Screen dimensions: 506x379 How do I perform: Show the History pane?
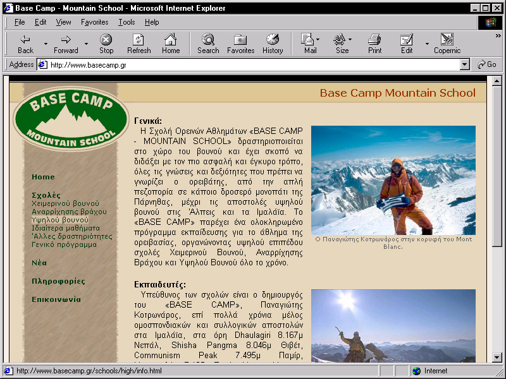(x=273, y=44)
